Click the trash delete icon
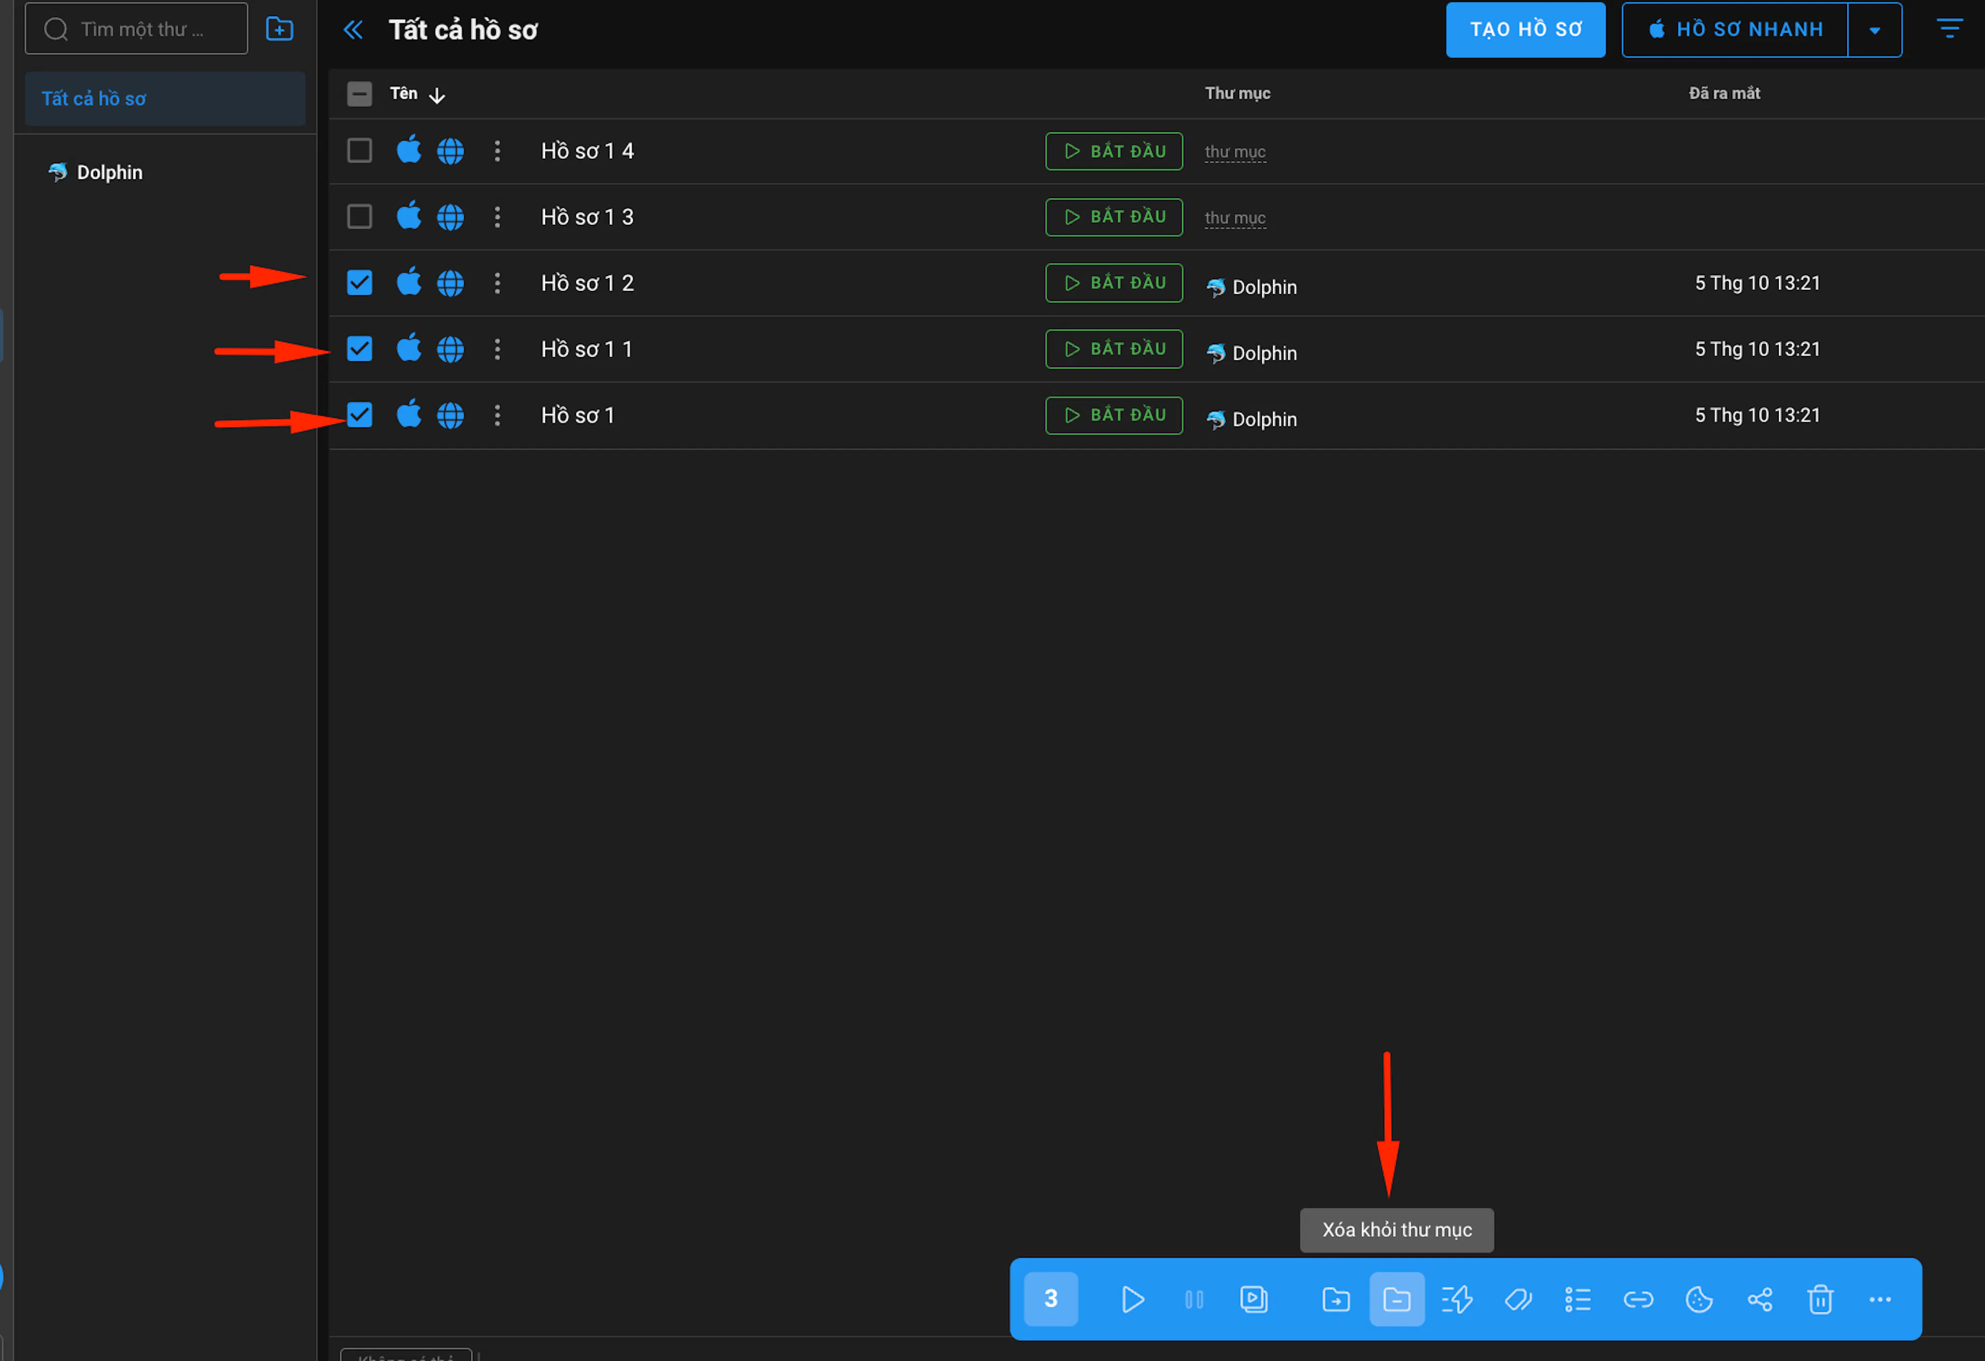The image size is (1985, 1361). click(x=1820, y=1298)
